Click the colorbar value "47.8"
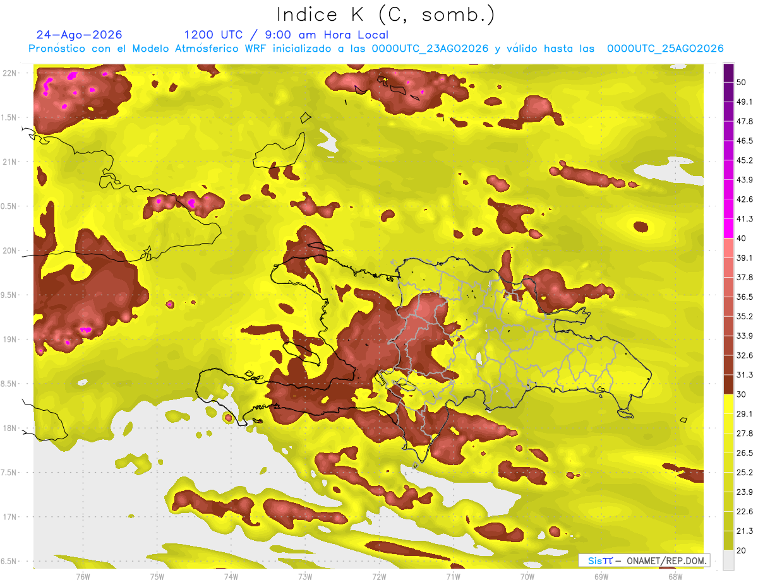Viewport: 758px width, 585px height. (744, 121)
